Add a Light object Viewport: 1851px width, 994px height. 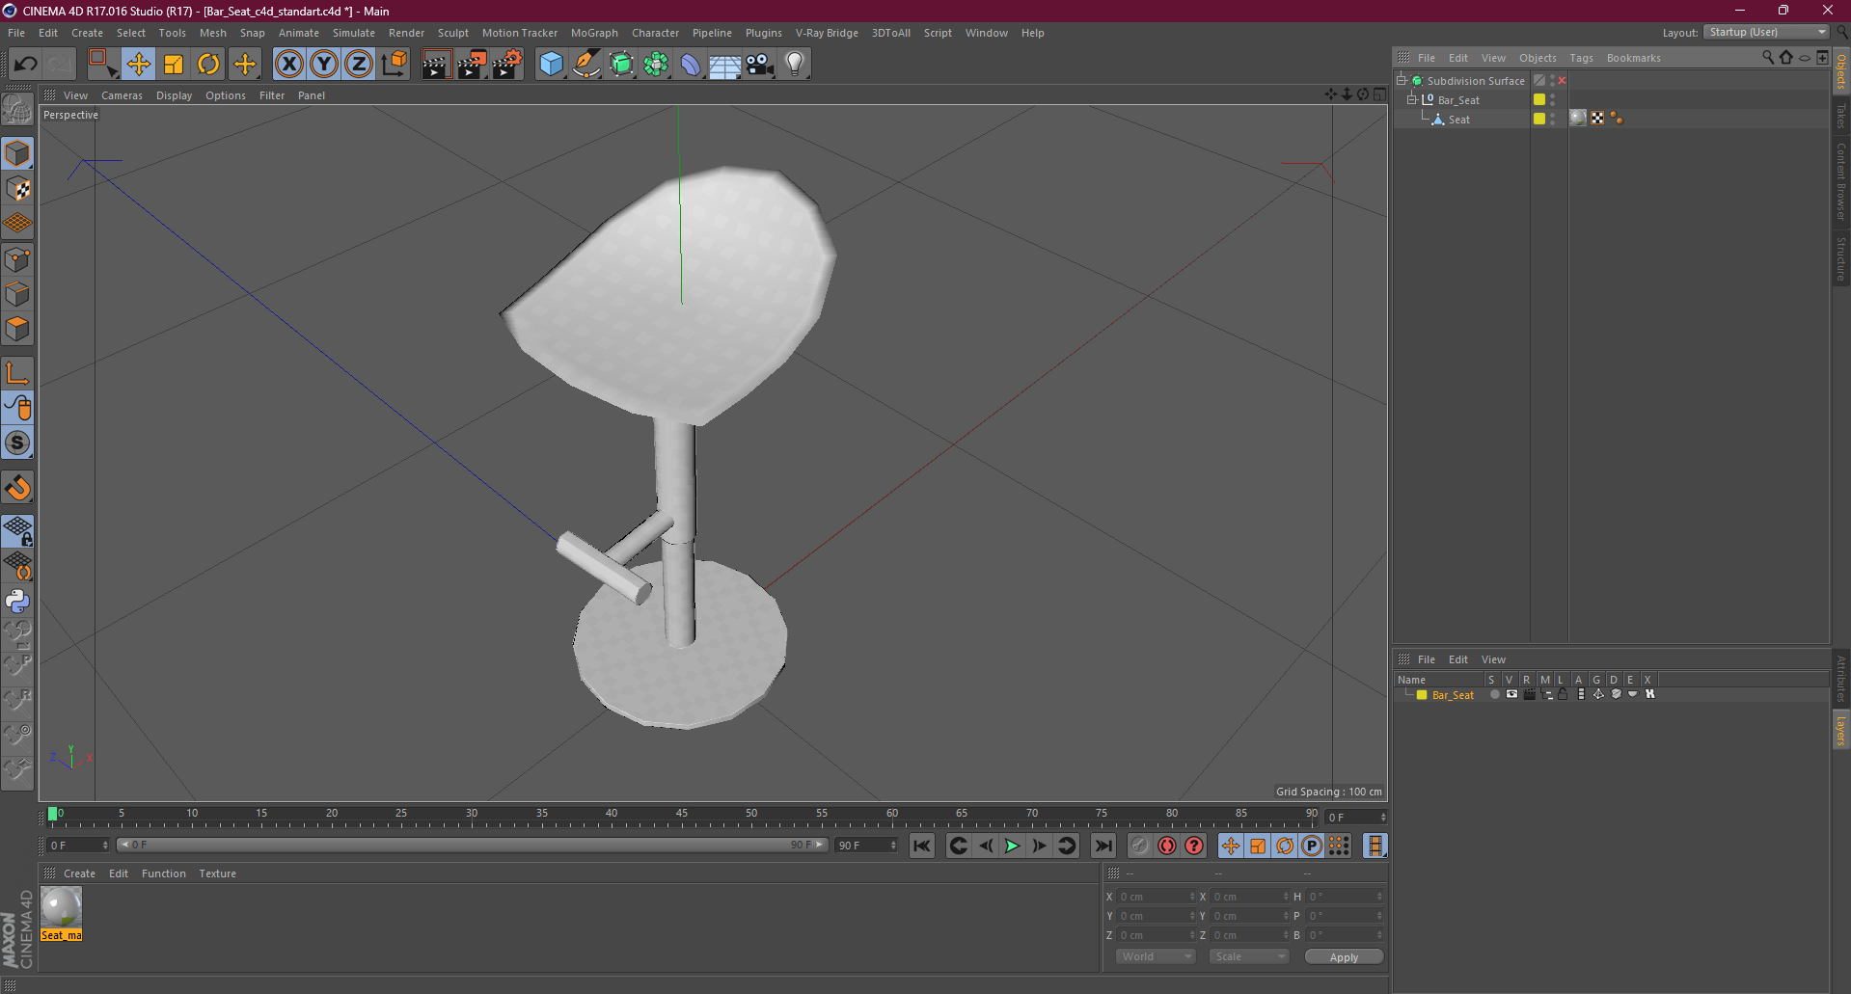click(x=794, y=65)
